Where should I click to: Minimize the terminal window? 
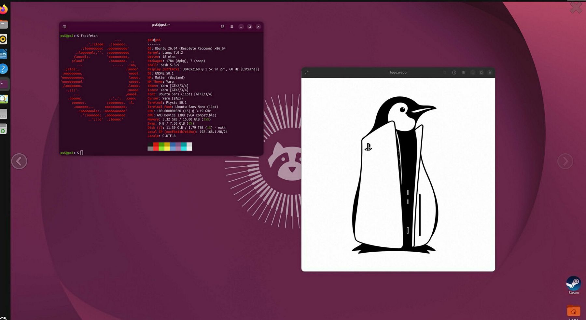[241, 27]
